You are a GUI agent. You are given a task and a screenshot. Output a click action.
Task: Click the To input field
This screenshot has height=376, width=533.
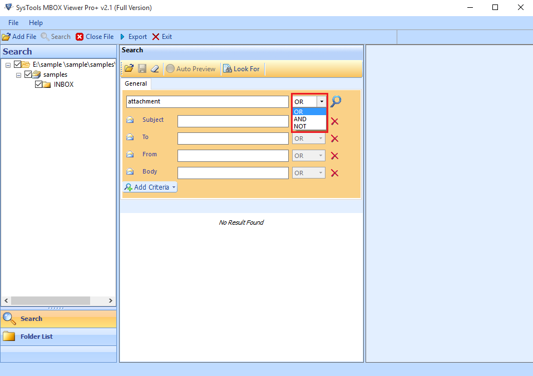click(233, 138)
